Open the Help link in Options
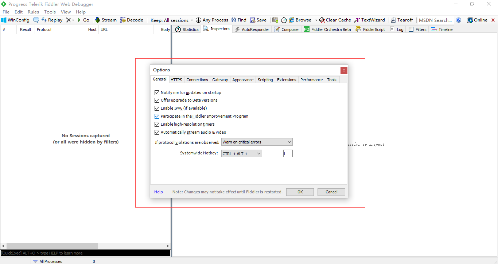 click(x=159, y=192)
